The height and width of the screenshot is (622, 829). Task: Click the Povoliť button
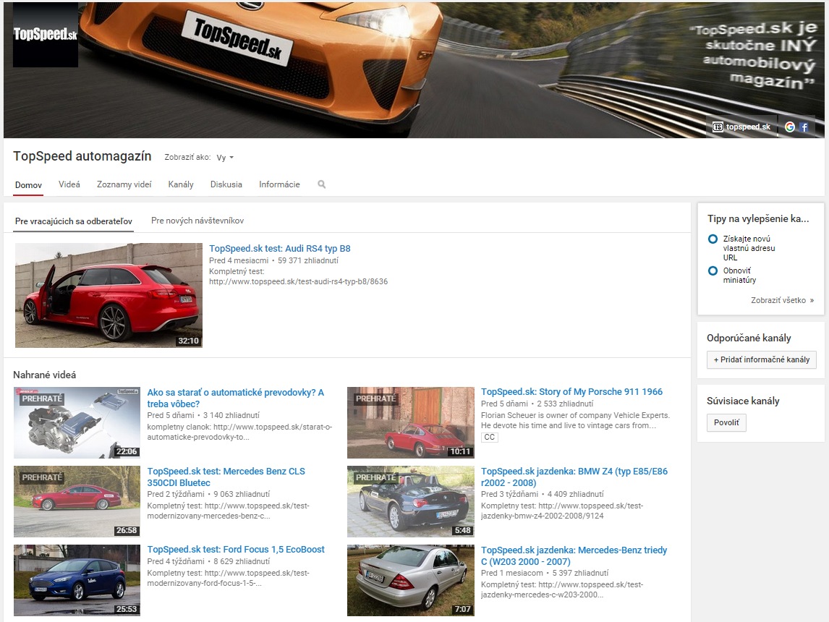[726, 422]
